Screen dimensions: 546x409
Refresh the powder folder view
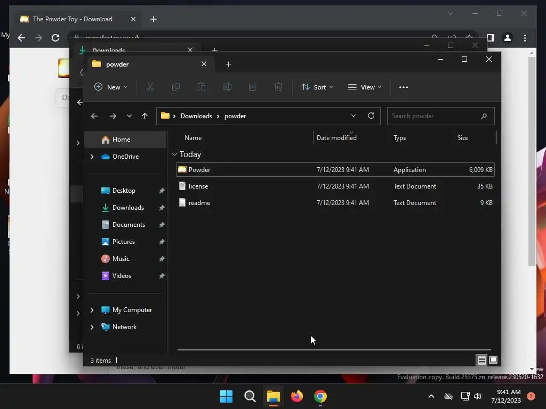[371, 116]
